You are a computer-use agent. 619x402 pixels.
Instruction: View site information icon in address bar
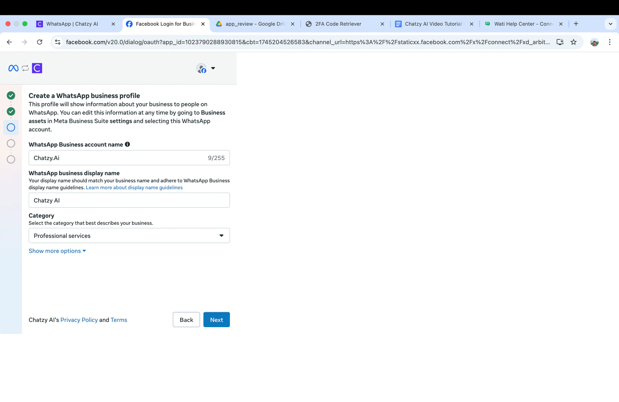click(x=58, y=42)
